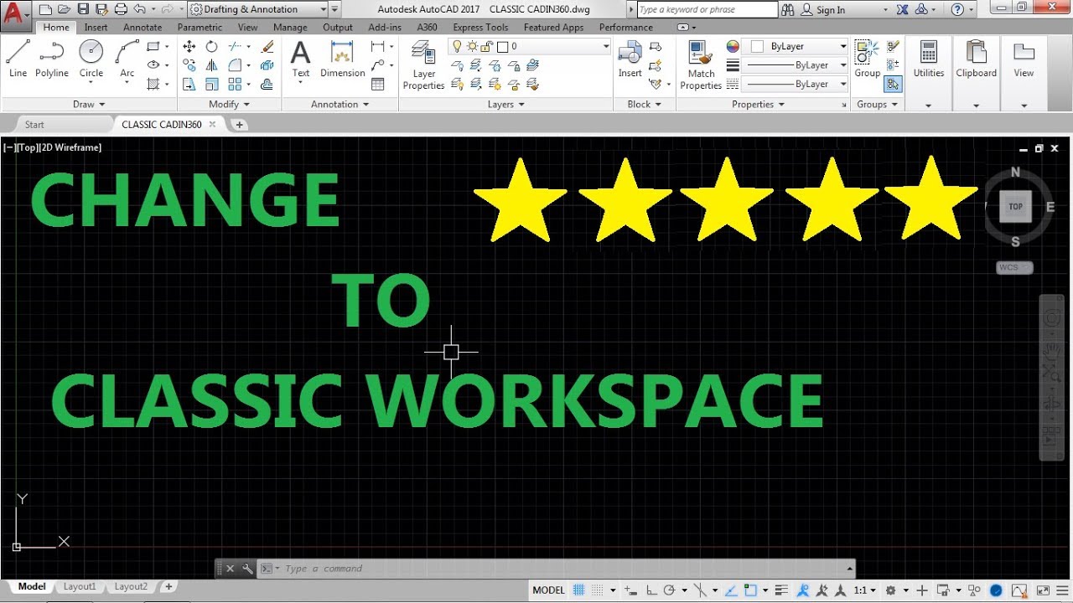Click the Undo arrow
Screen dimensions: 1073x603
[x=139, y=9]
